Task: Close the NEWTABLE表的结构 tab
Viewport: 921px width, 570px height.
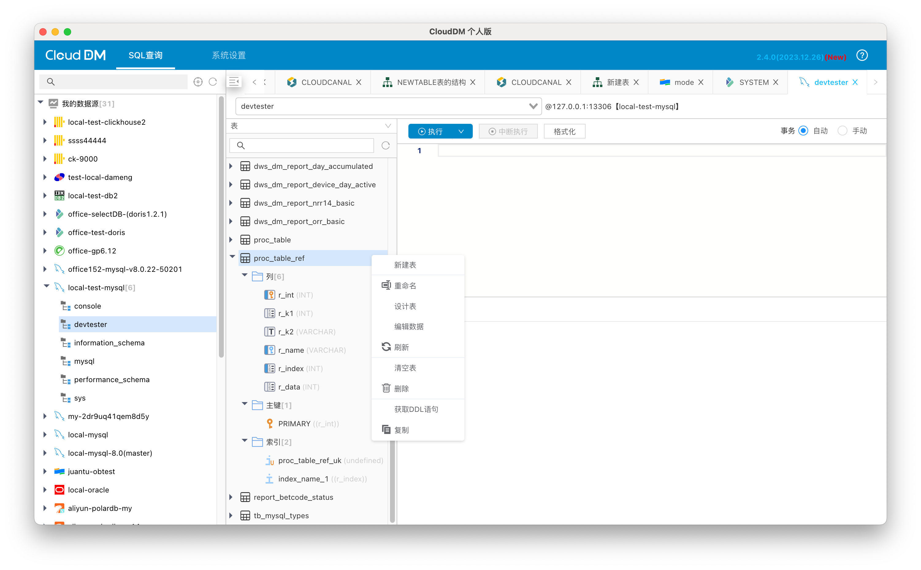Action: coord(473,82)
